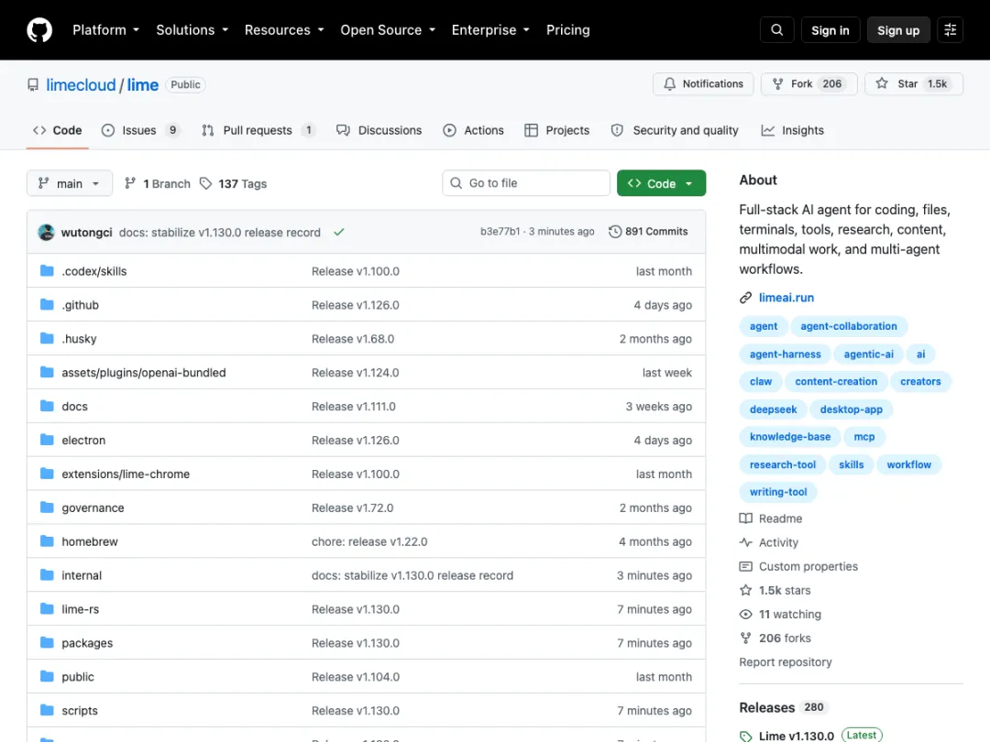Open the 'chore: release v1.22.0' commit message

pos(369,541)
